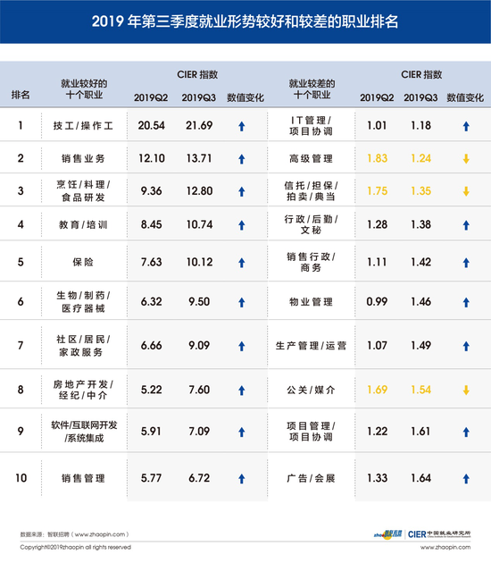Select the up arrow beside 10.74
Screen dimensions: 491x563
242,225
